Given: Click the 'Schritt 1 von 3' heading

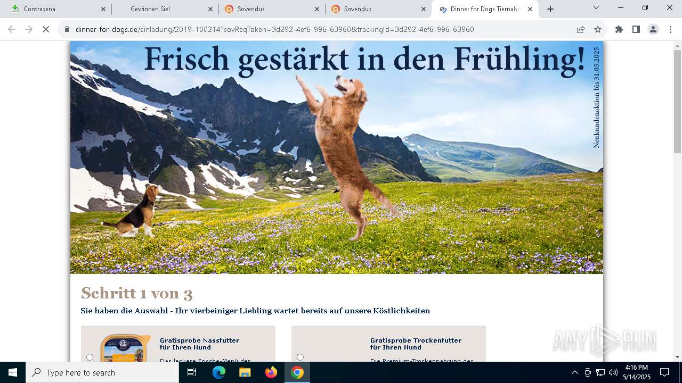Looking at the screenshot, I should [x=136, y=293].
